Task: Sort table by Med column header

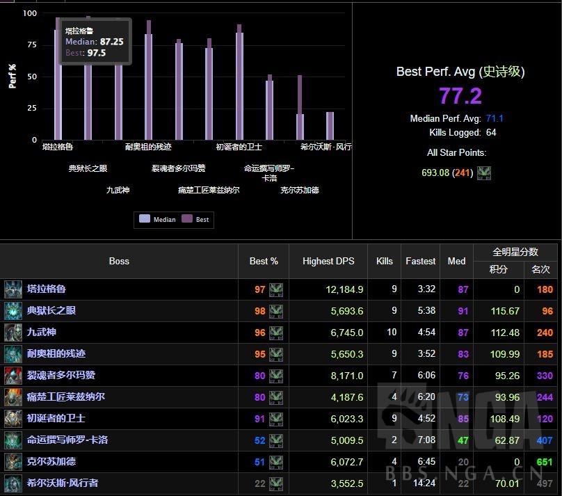Action: coord(457,261)
